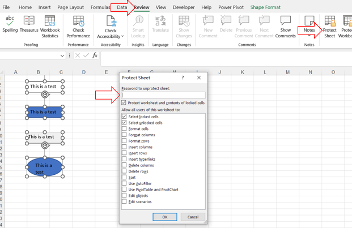Screen dimensions: 352x228
Task: Enable the Format cells checkbox
Action: point(125,129)
